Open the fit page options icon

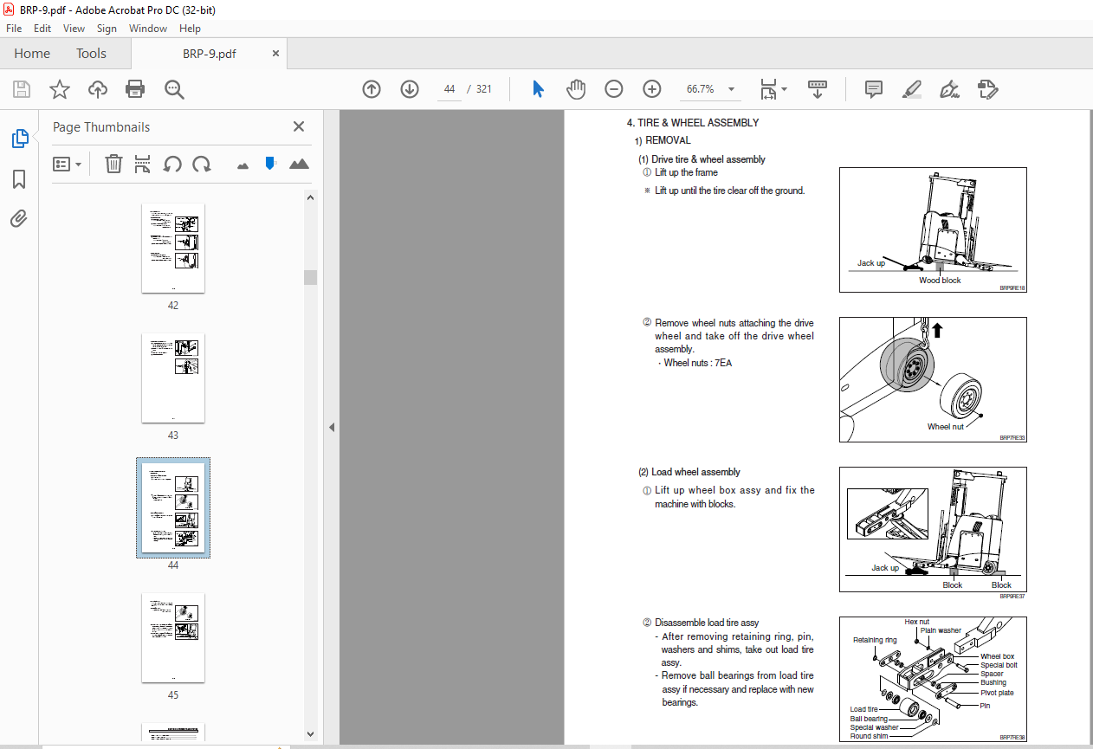(x=768, y=89)
